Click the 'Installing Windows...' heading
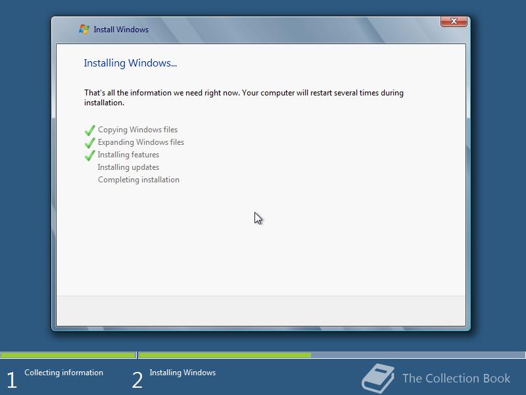526x395 pixels. pos(130,63)
